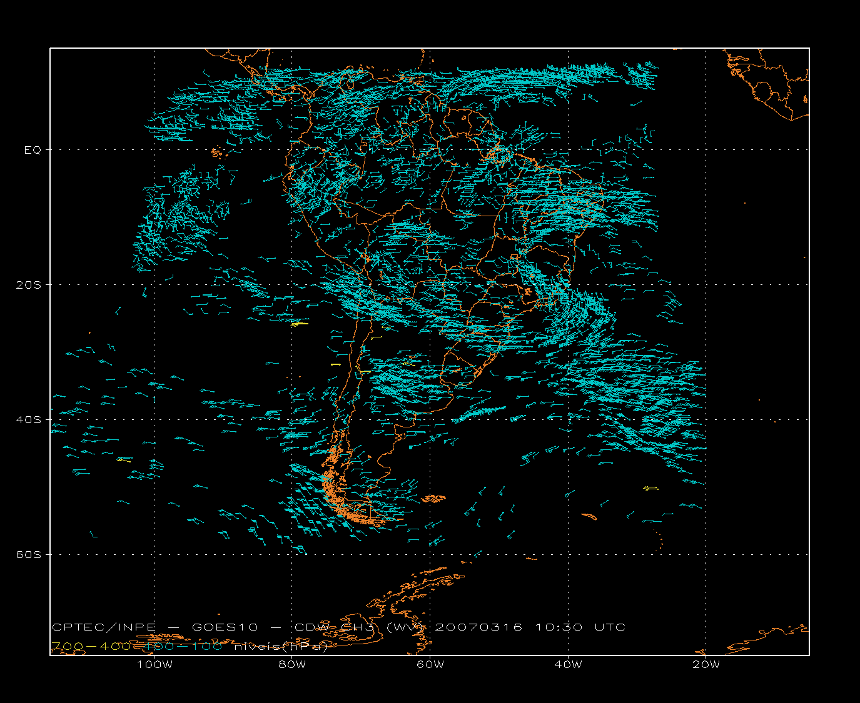
Task: Click the yellow "700-400" level legend
Action: (x=91, y=647)
